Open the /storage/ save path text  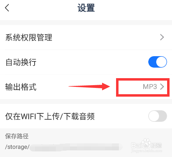pos(17,147)
